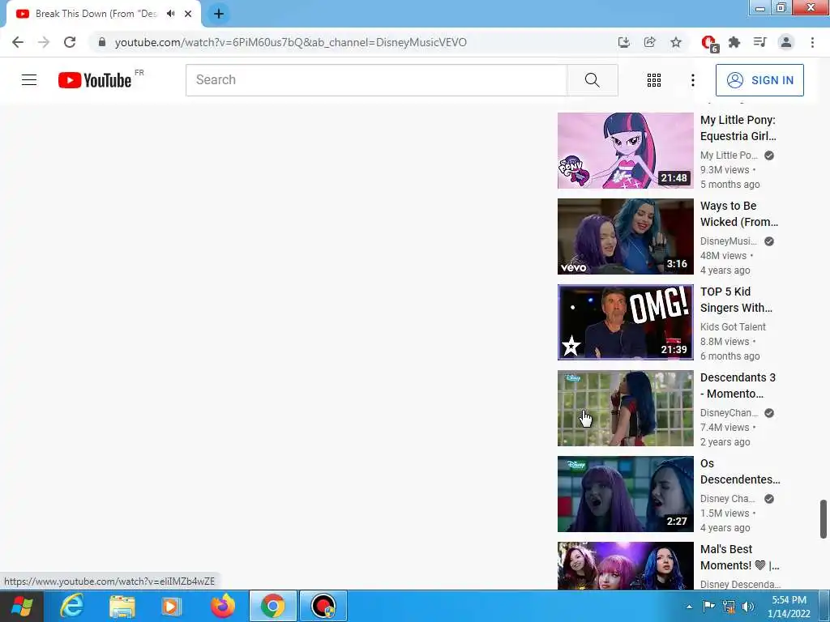Show hidden tray icons arrow
The image size is (830, 622).
click(689, 607)
